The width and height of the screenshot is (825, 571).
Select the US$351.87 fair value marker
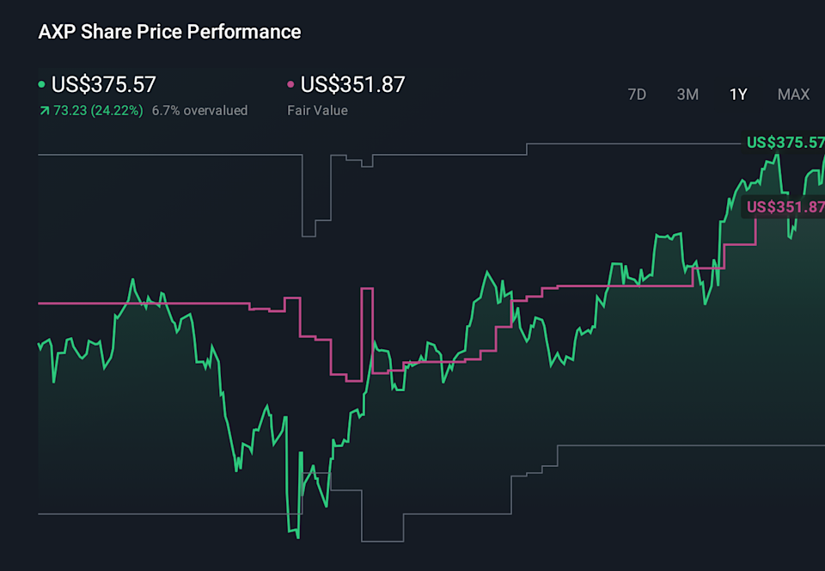coord(786,206)
